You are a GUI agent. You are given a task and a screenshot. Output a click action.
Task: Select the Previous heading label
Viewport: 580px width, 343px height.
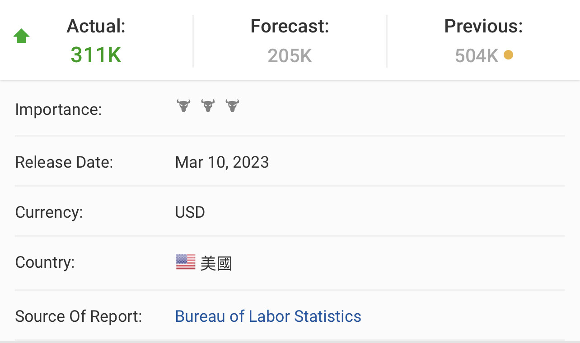[x=483, y=26]
